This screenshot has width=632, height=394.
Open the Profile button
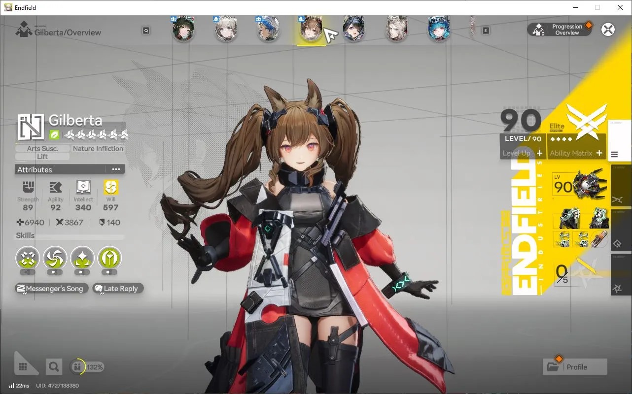(x=575, y=367)
